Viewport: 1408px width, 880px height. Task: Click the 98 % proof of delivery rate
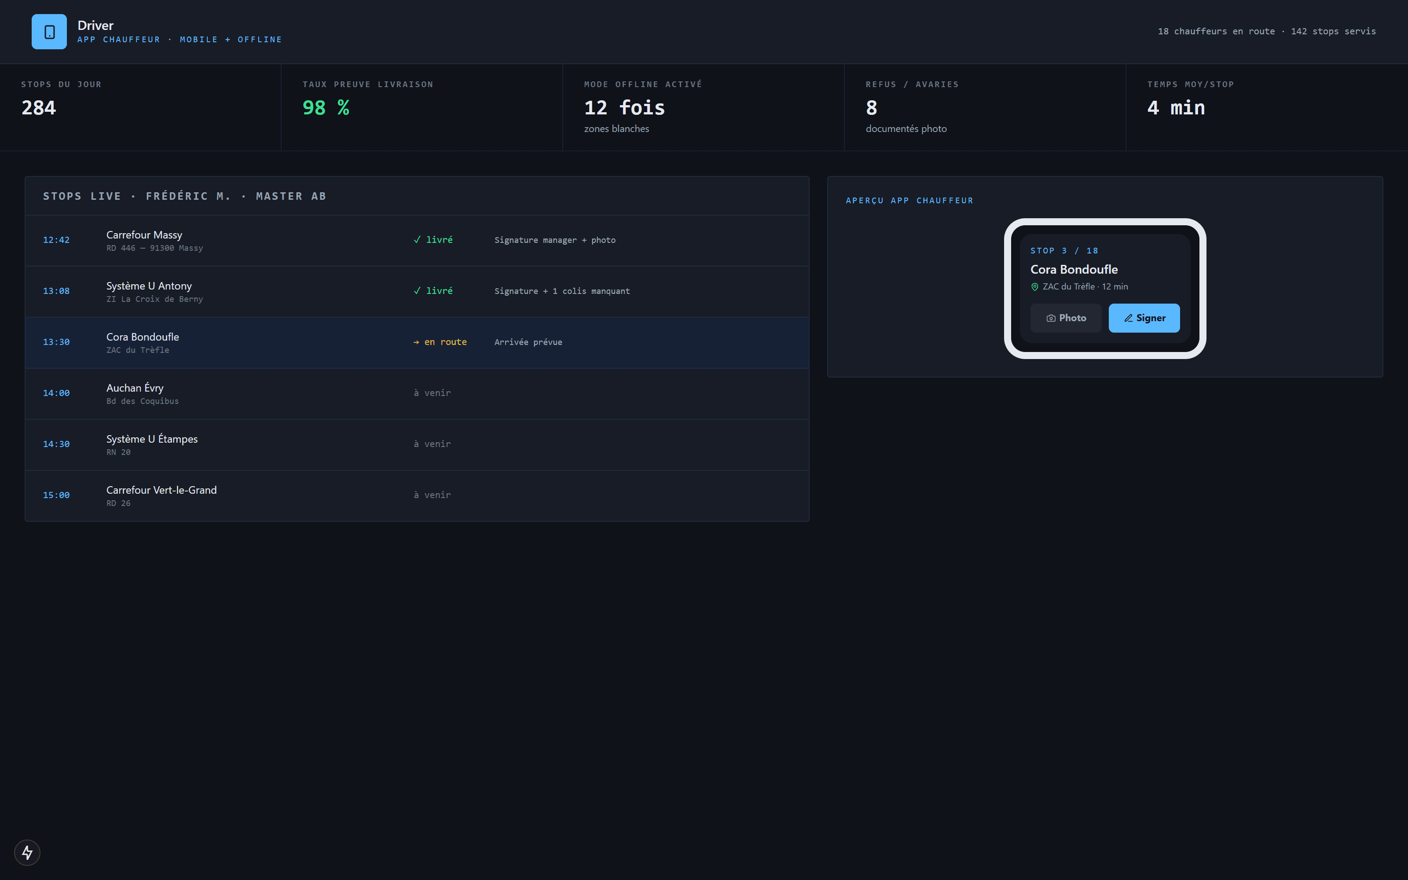pos(326,108)
